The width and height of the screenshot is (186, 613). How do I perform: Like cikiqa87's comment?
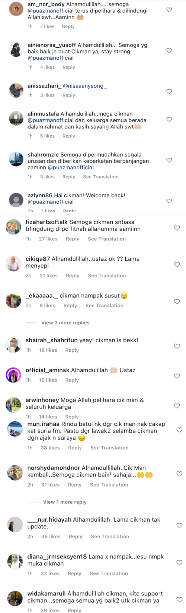177,265
